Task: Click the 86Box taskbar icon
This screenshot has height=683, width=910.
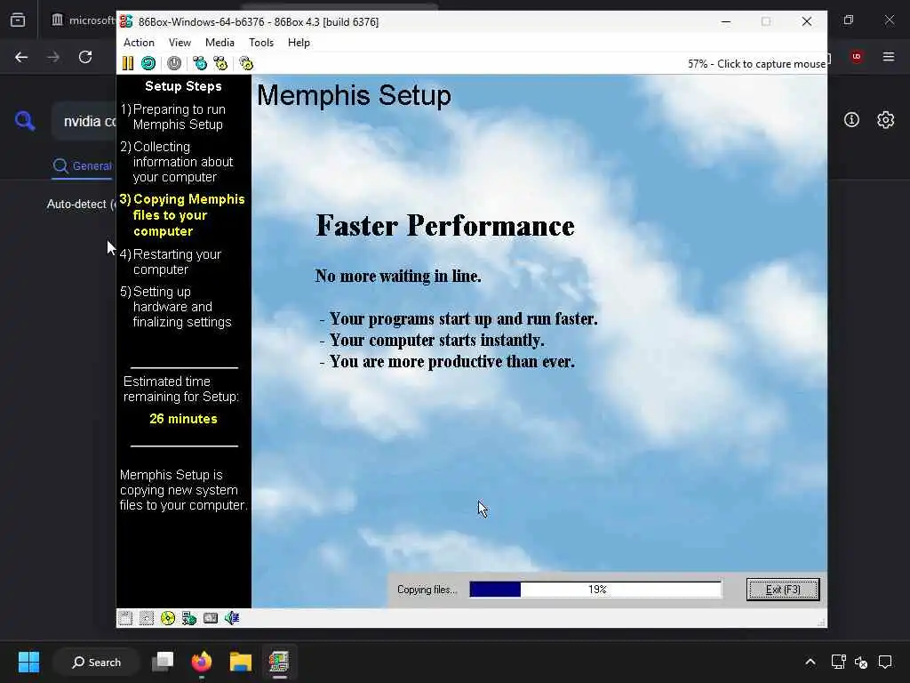Action: [x=279, y=662]
